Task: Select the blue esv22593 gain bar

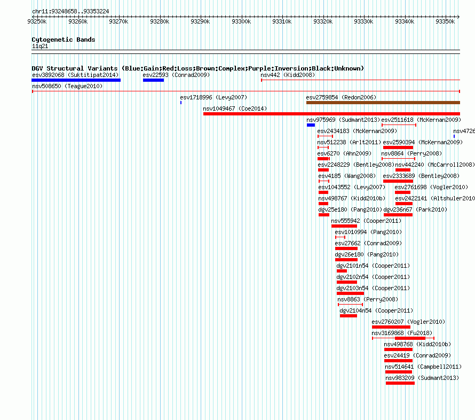Action: [x=153, y=80]
